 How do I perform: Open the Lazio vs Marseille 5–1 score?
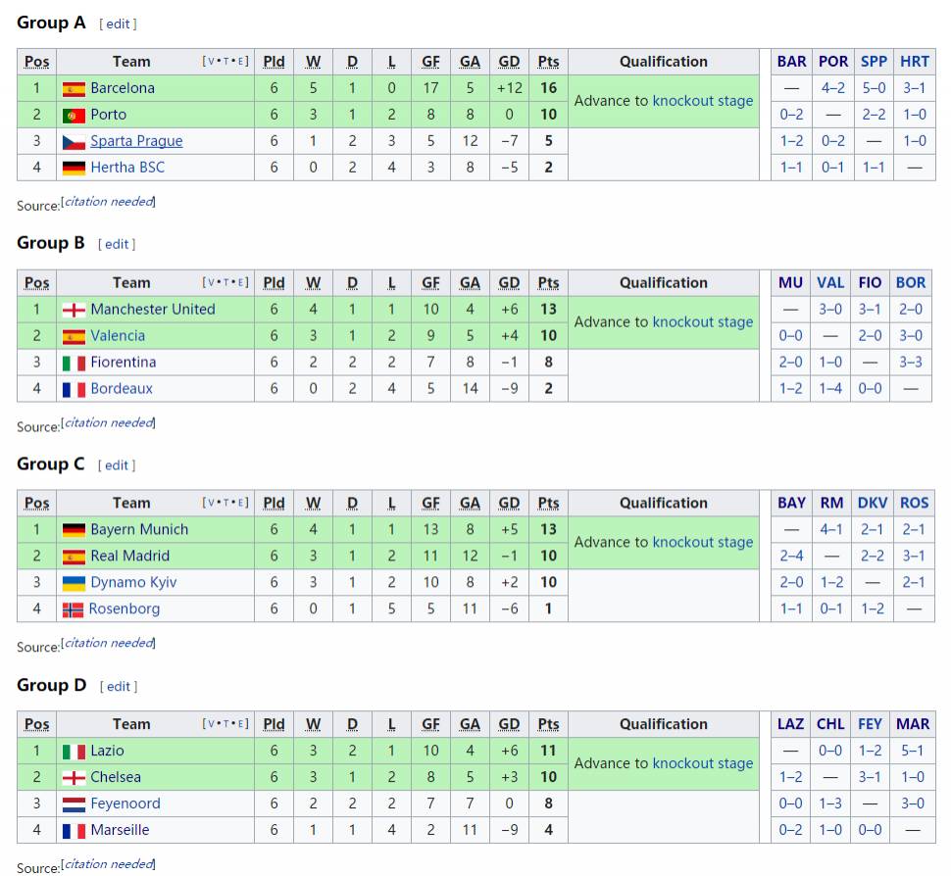tap(913, 751)
